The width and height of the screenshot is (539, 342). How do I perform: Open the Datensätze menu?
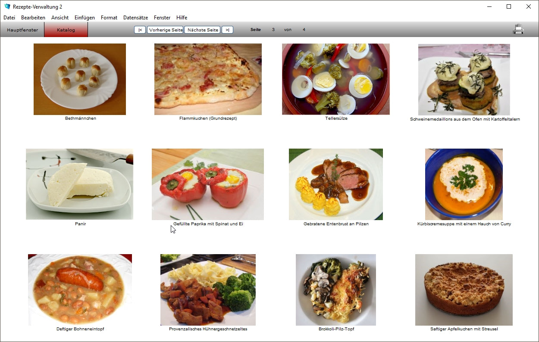click(135, 18)
